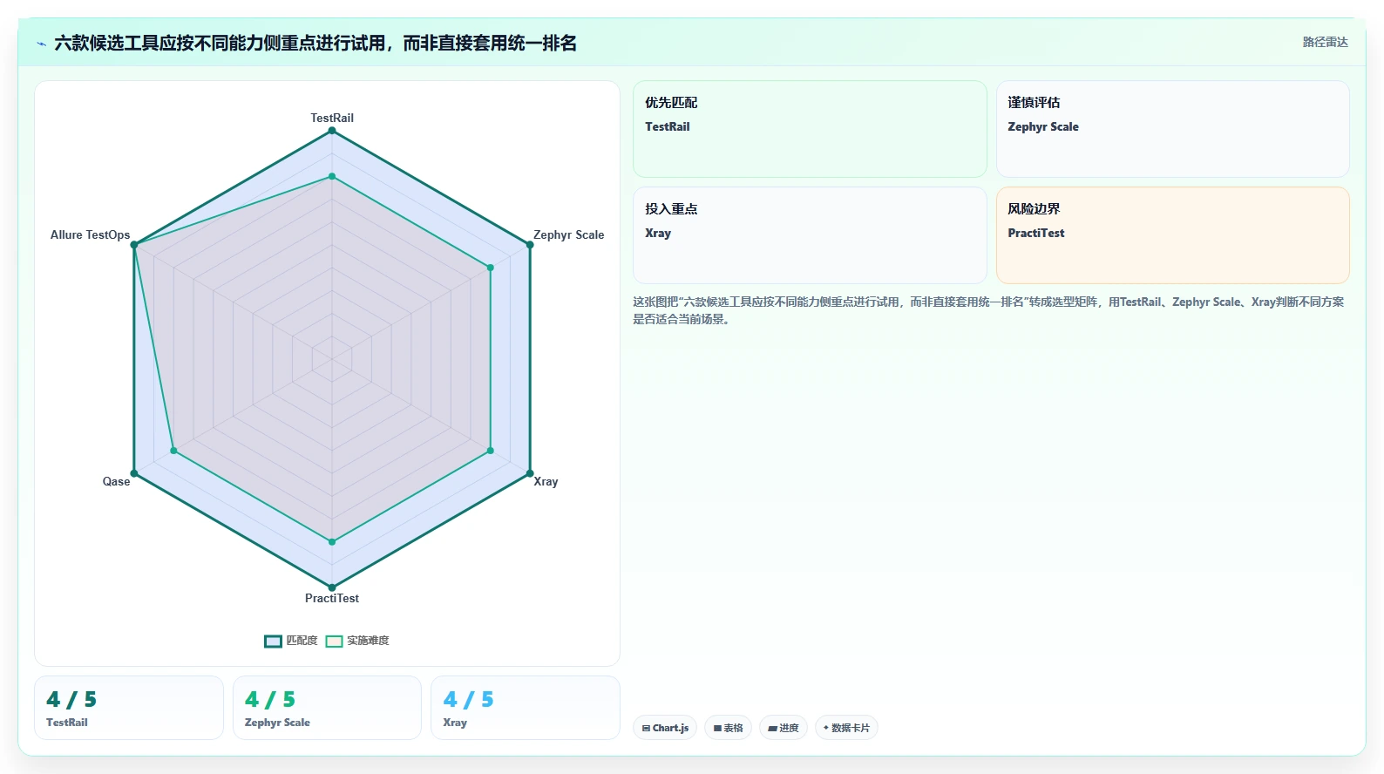Click the 表格 tag pill

(x=728, y=728)
